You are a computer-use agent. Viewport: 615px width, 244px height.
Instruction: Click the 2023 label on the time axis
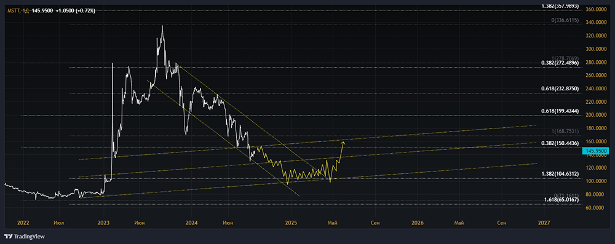(x=104, y=223)
